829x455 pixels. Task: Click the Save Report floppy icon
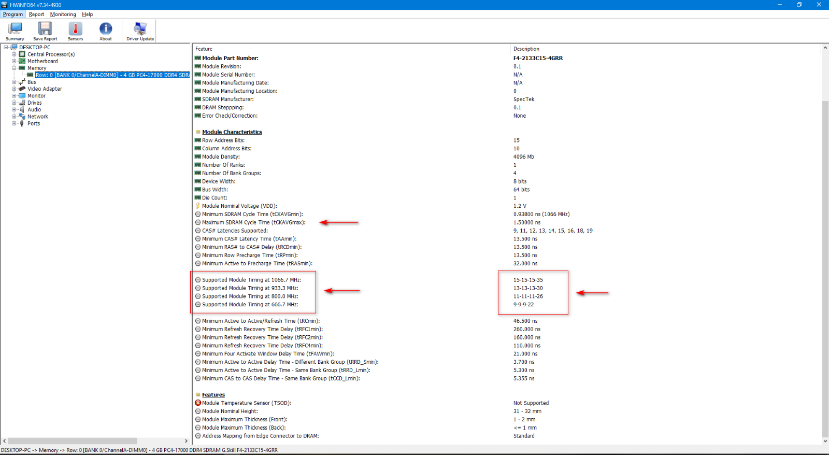45,32
